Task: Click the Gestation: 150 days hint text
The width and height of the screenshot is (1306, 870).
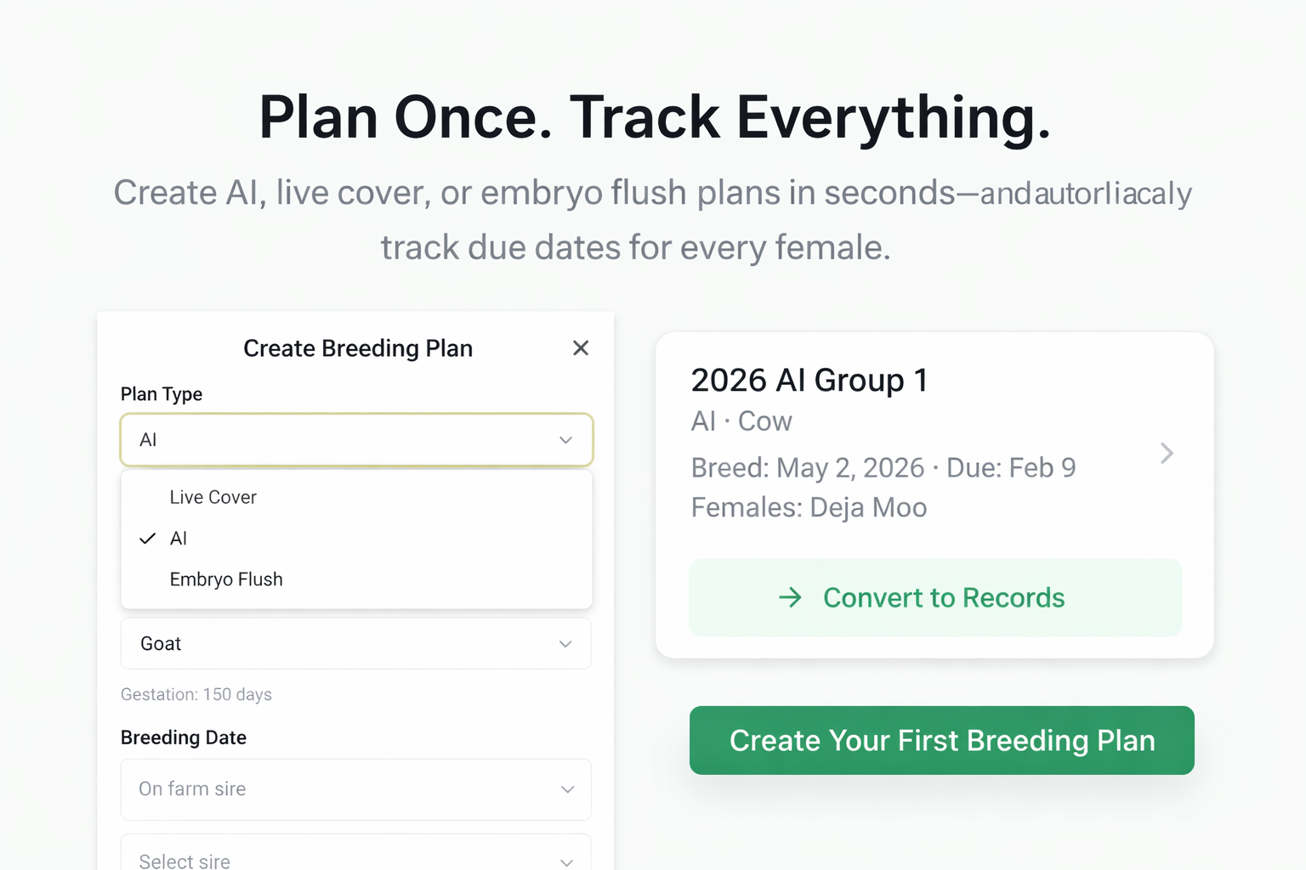Action: (x=196, y=694)
